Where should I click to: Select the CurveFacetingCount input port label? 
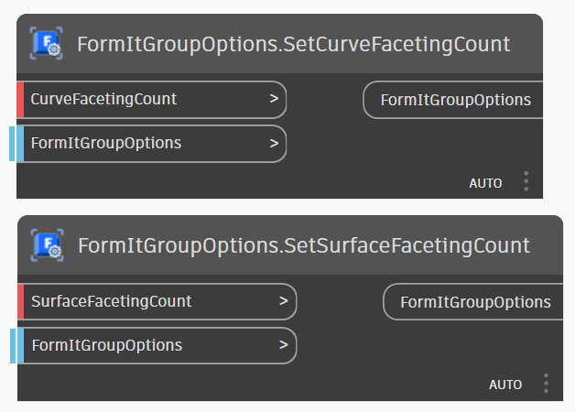point(103,99)
